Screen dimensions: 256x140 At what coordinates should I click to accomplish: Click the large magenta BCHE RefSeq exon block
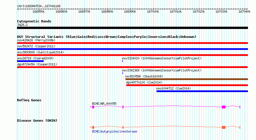[x=224, y=107]
